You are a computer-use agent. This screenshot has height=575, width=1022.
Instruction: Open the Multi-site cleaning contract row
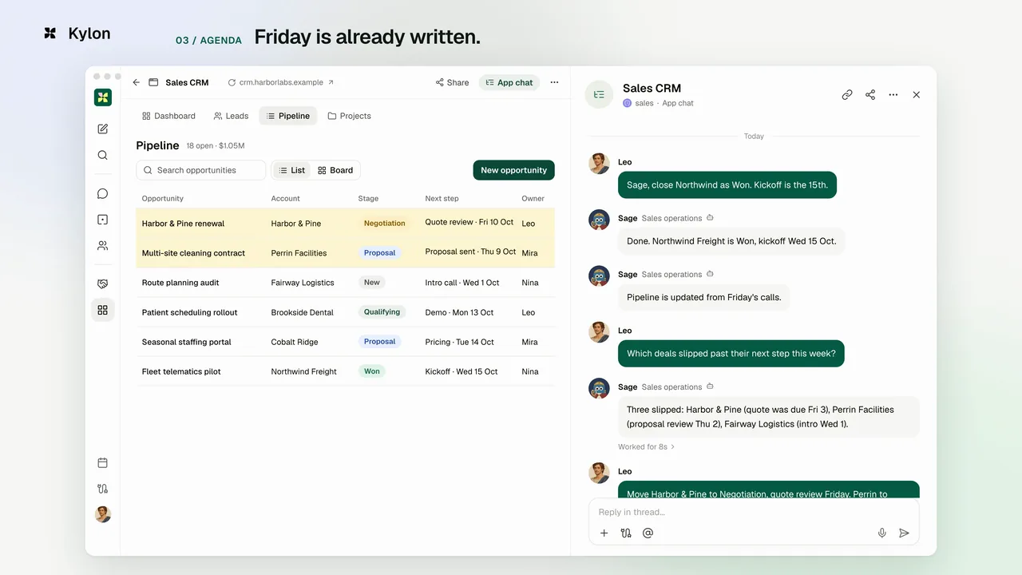(345, 253)
